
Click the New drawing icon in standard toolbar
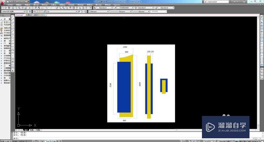[3, 8]
